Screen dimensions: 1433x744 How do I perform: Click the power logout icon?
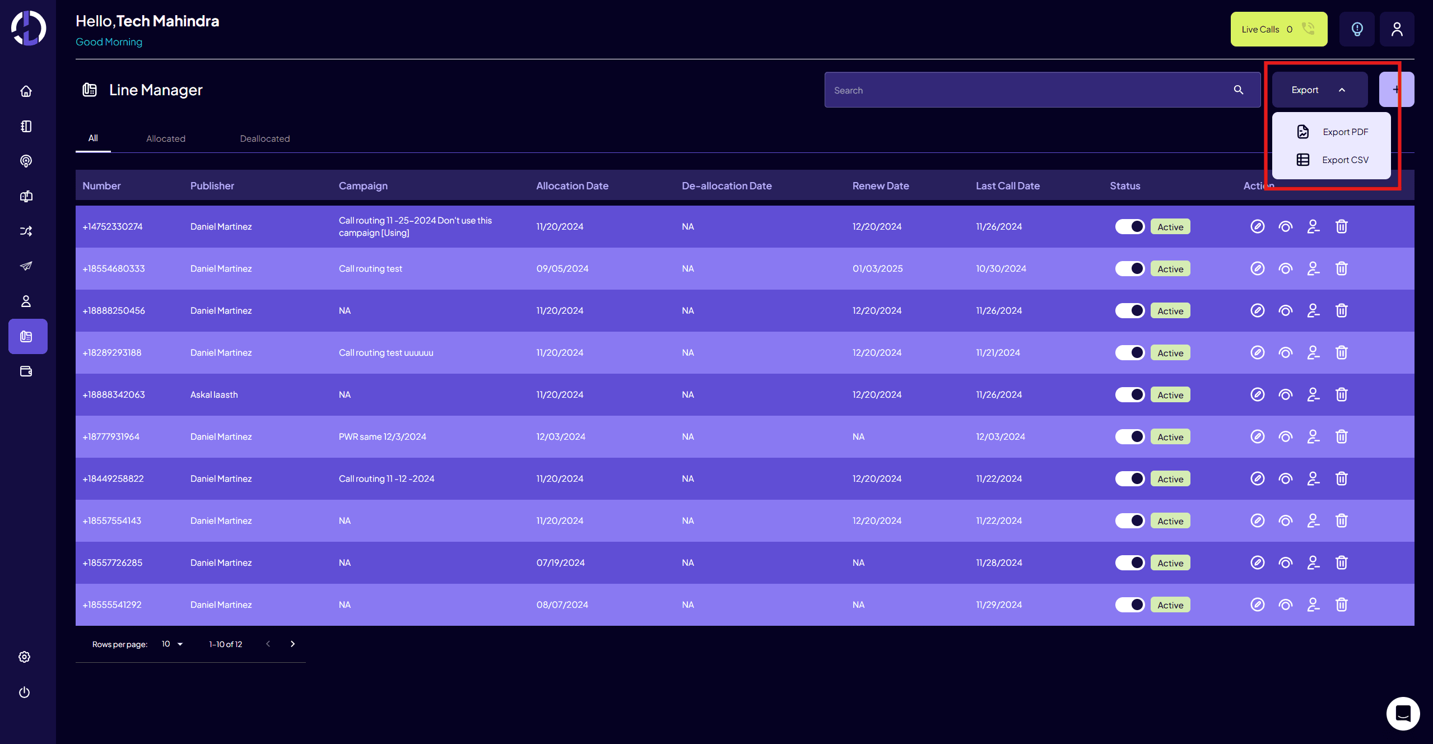point(24,692)
